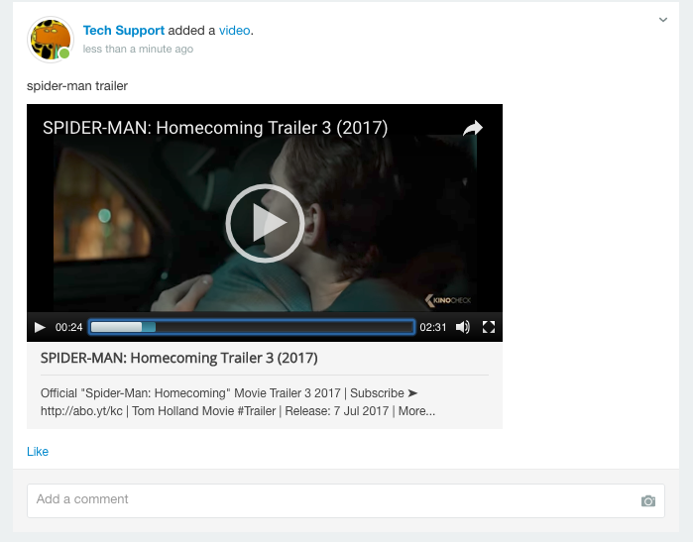Click the share arrow icon on the video
This screenshot has height=542, width=693.
coord(473,128)
